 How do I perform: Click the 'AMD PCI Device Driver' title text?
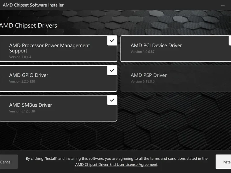point(156,46)
